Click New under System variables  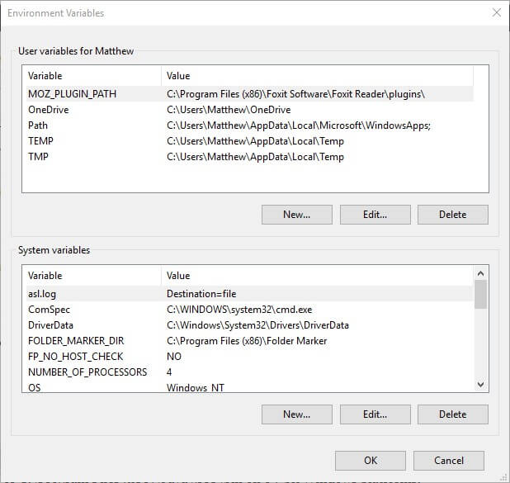point(296,414)
